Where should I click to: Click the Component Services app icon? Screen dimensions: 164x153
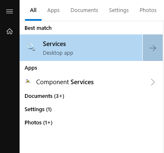pos(28,82)
